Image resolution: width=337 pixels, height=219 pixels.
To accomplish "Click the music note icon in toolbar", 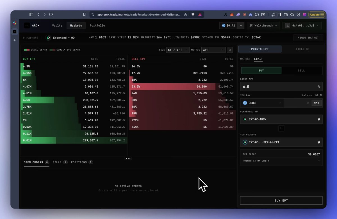I will tap(273, 15).
